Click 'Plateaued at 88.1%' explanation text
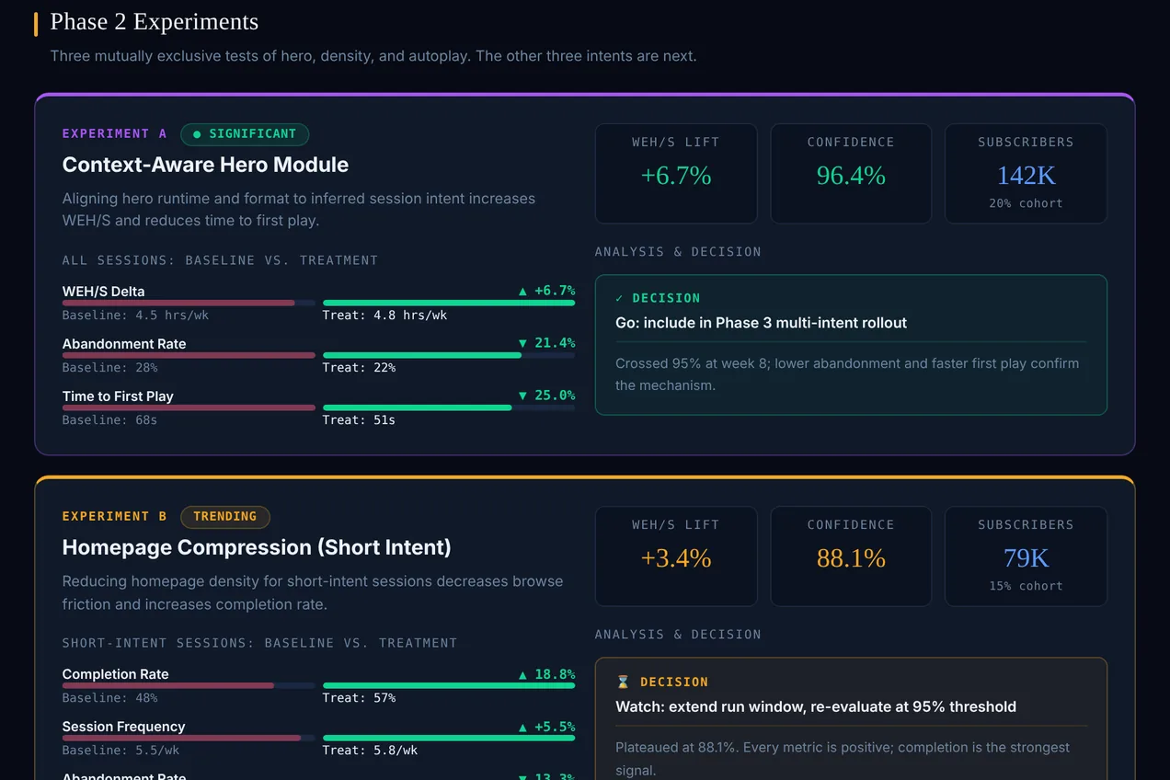 843,759
